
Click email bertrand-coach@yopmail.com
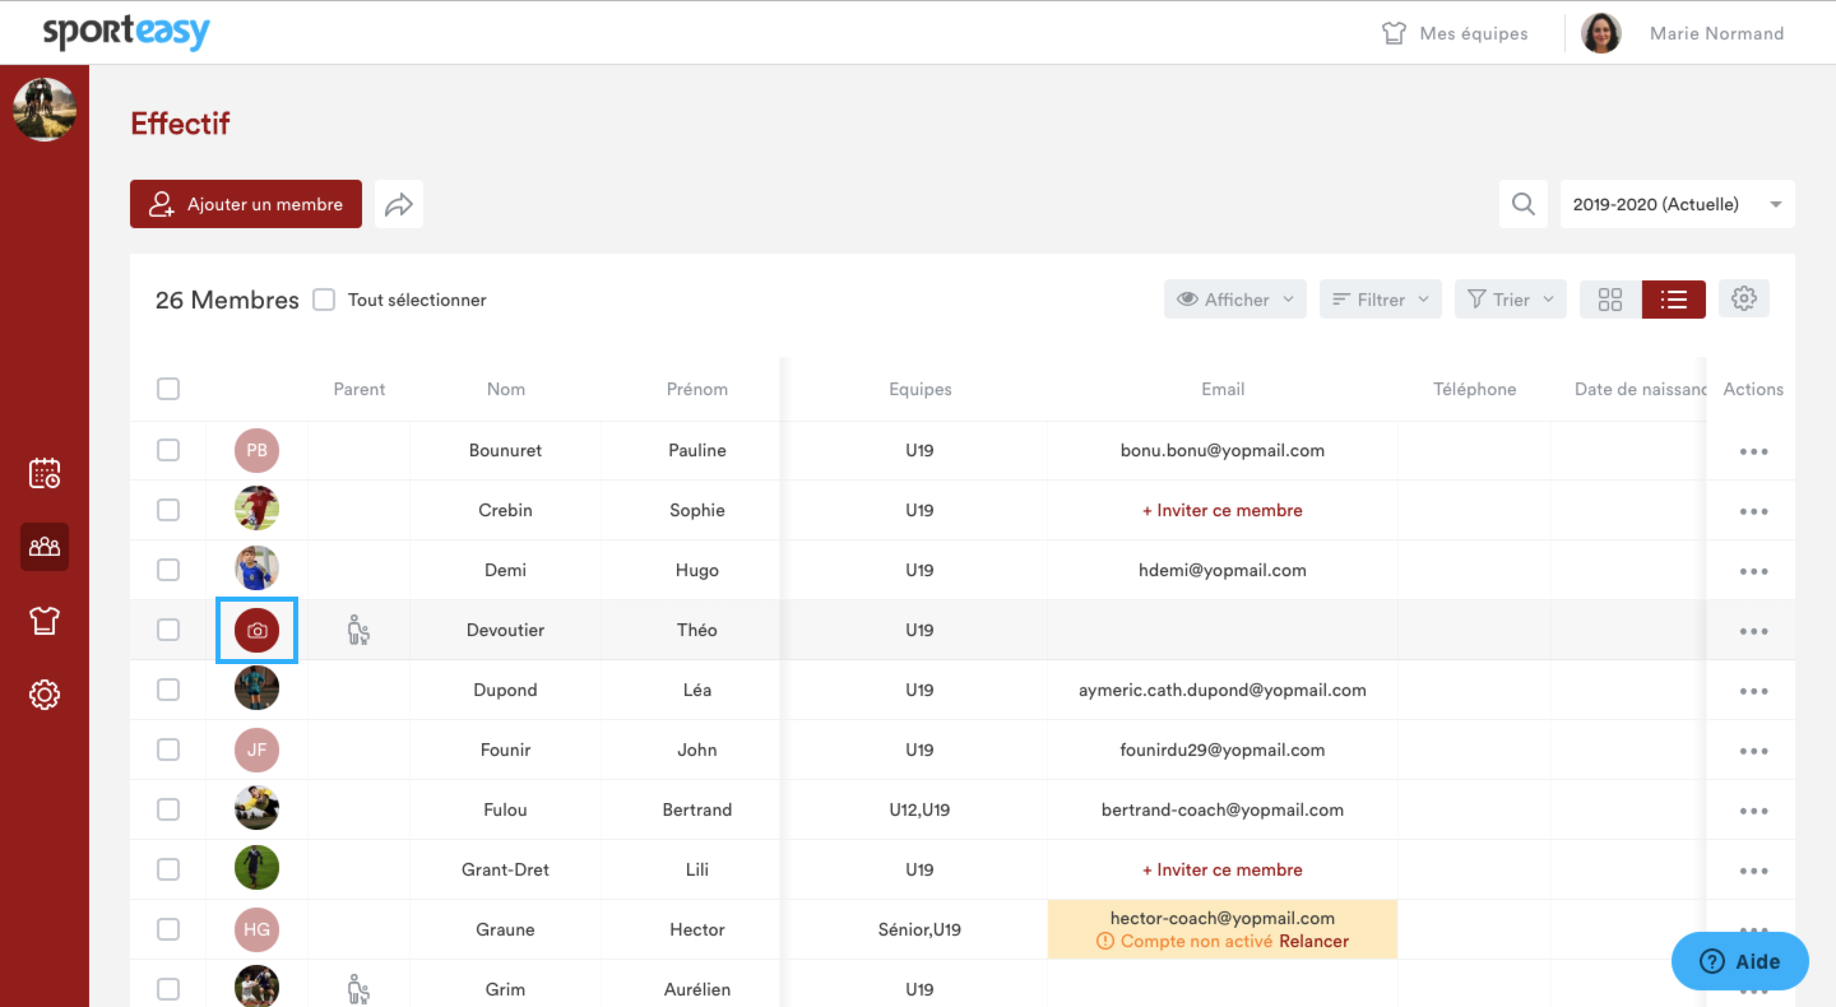1222,809
